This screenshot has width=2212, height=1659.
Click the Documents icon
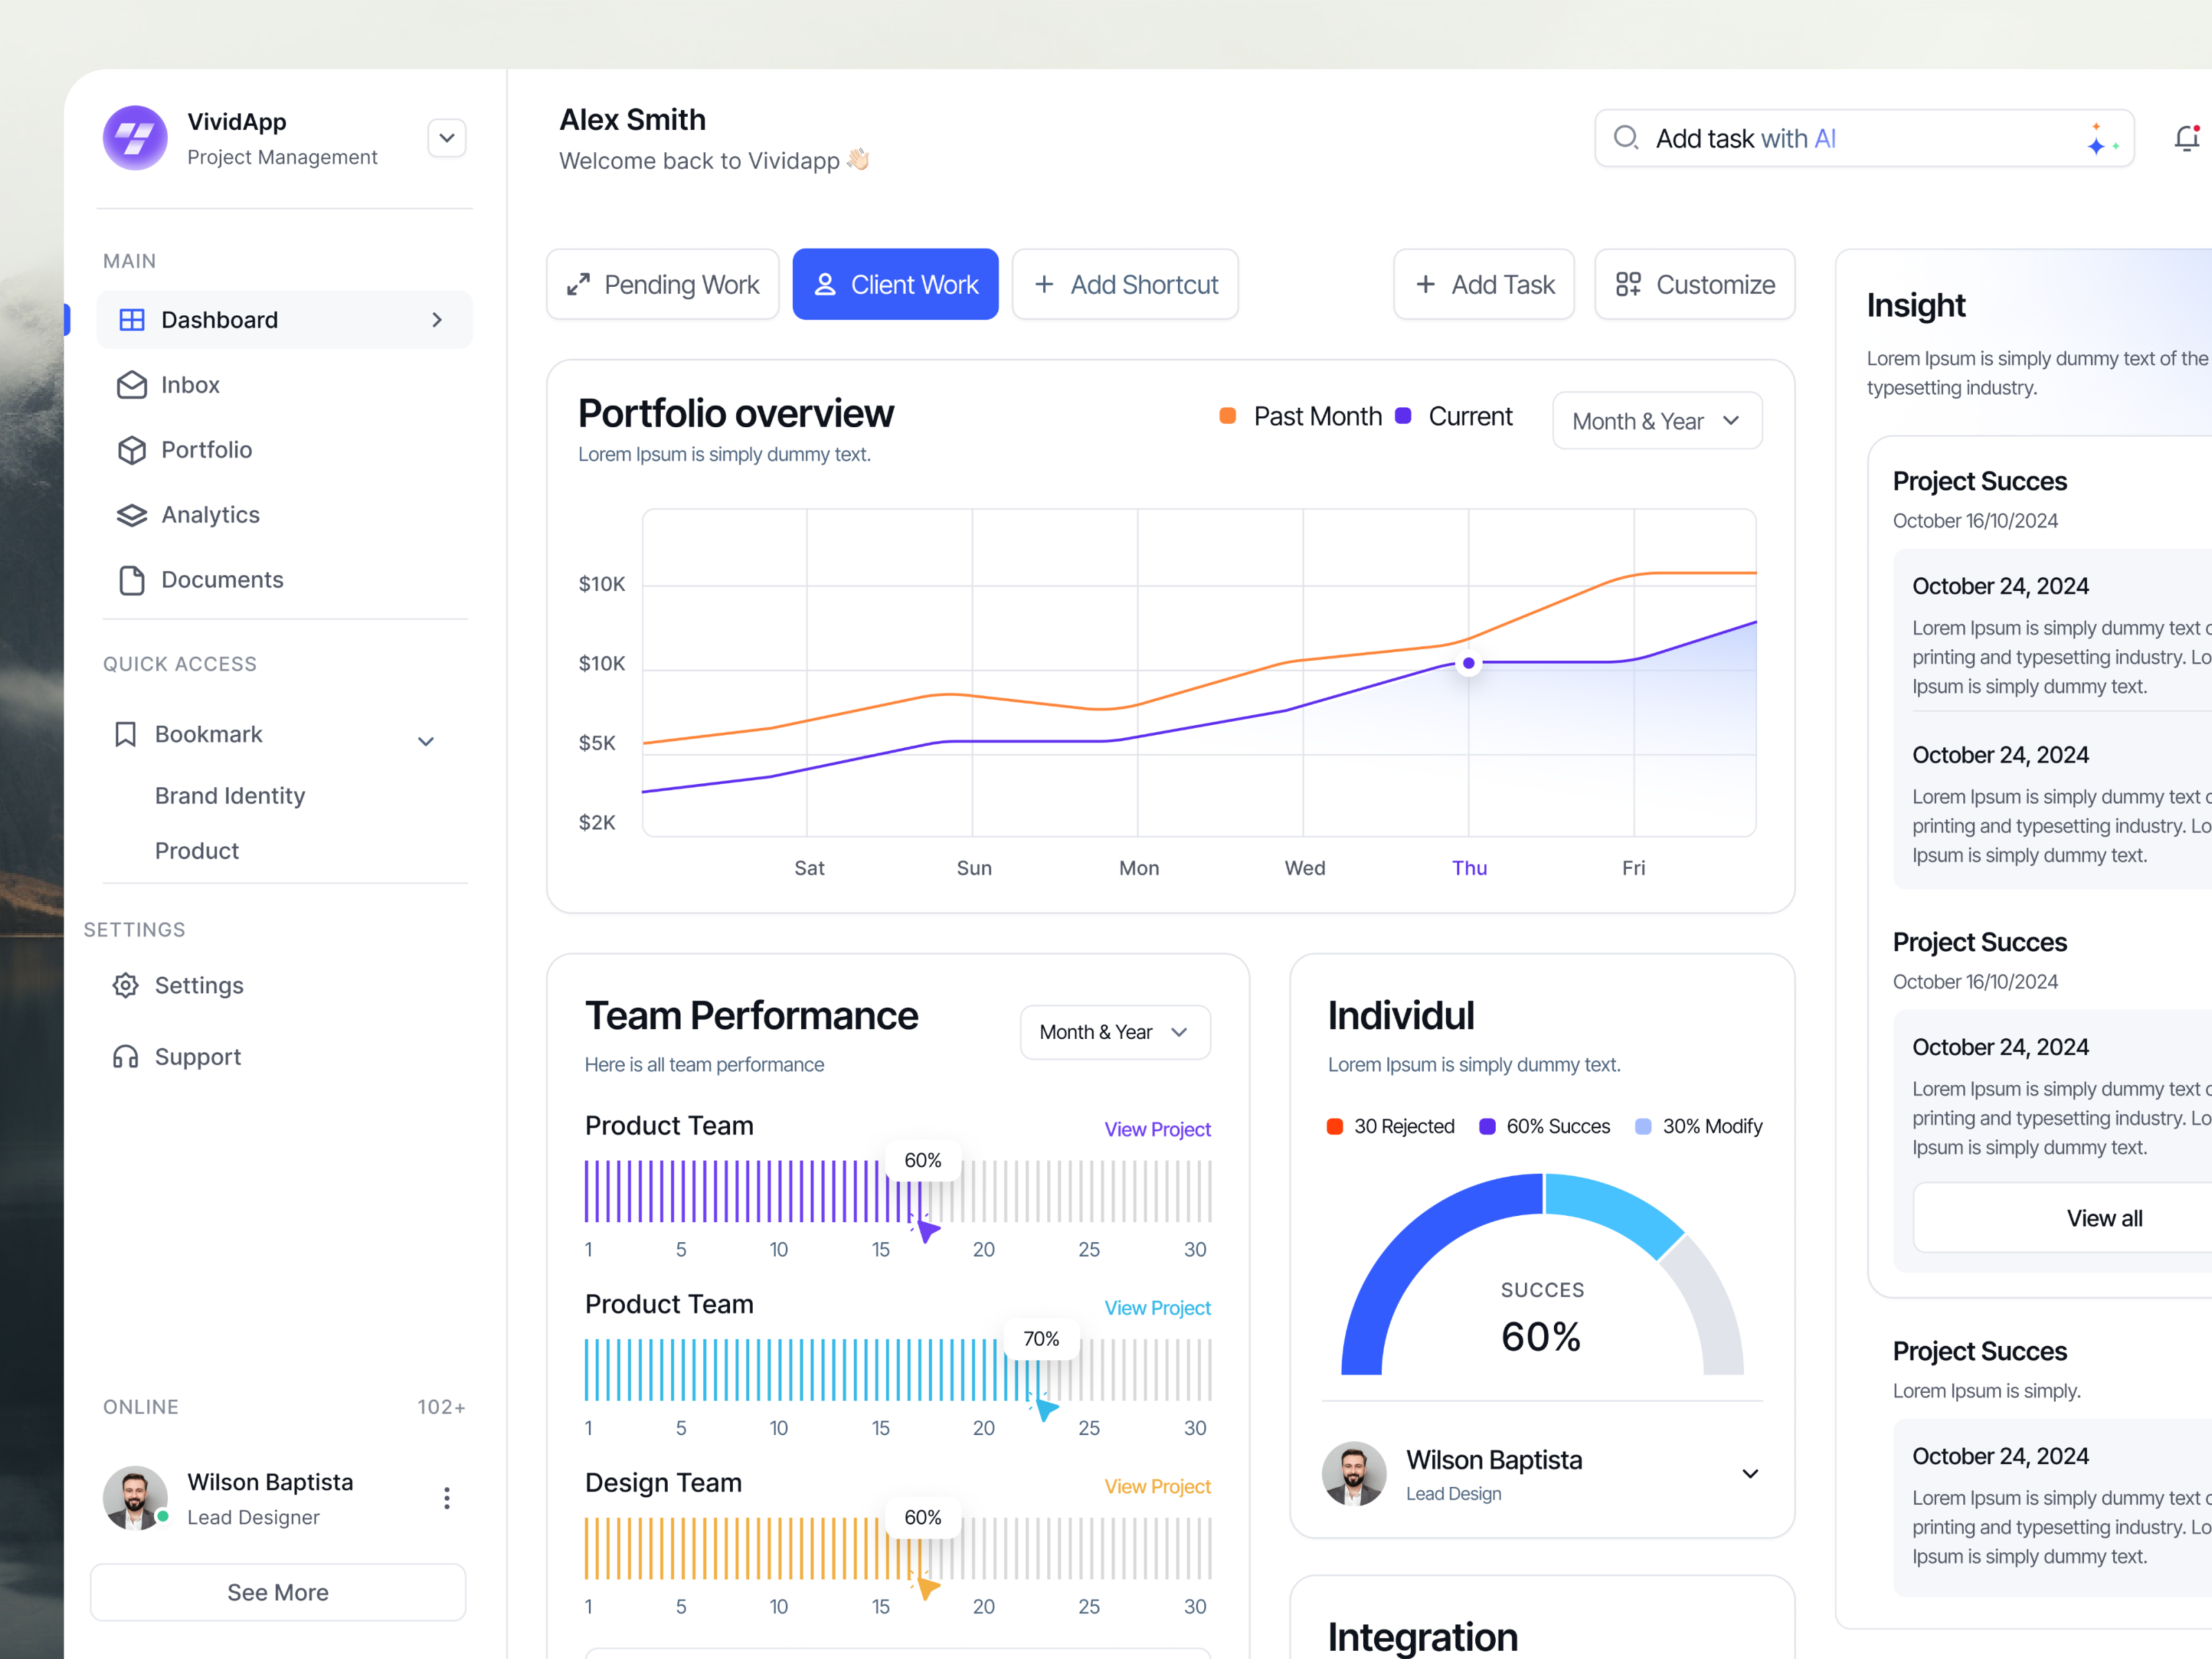(133, 579)
